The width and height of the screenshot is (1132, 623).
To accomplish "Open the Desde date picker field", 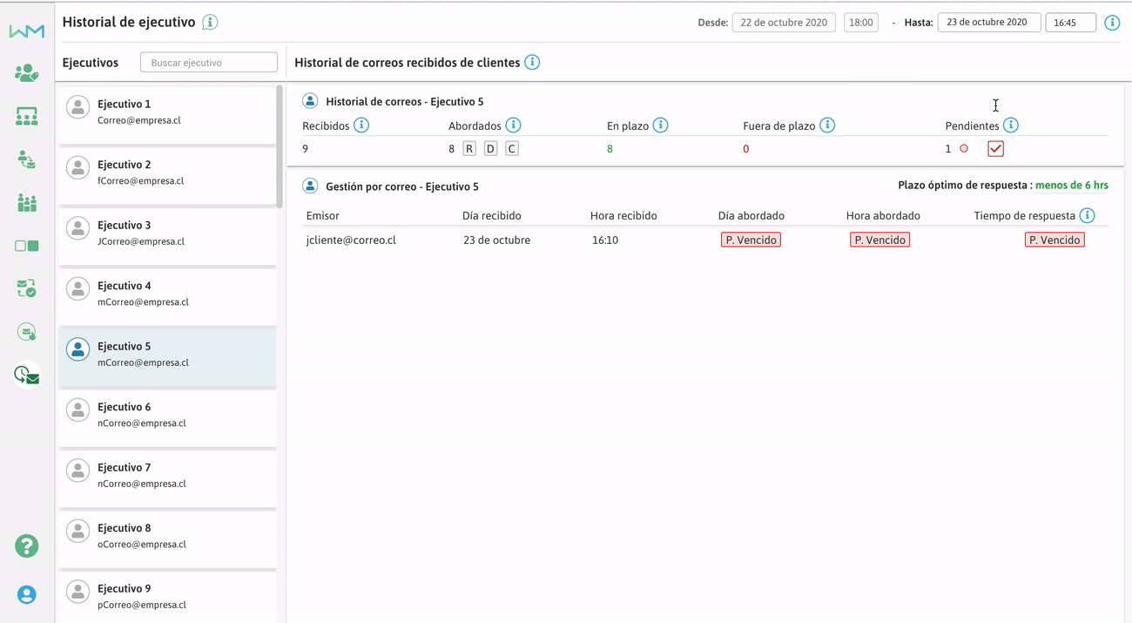I will (784, 23).
